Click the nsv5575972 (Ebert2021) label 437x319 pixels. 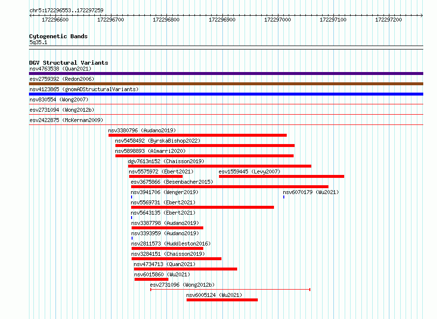(161, 172)
